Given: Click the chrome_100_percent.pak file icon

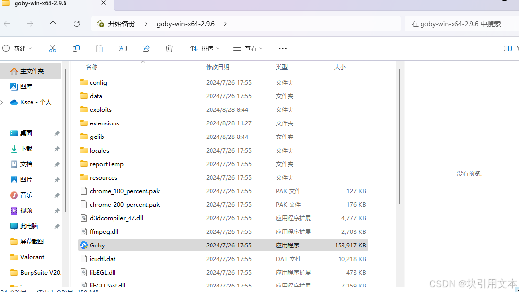Looking at the screenshot, I should [x=84, y=191].
